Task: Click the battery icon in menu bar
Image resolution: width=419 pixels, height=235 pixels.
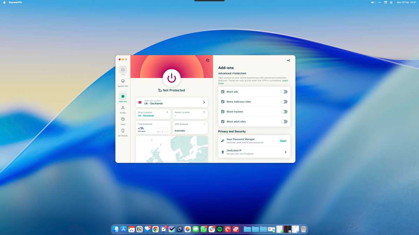Action: pyautogui.click(x=373, y=2)
